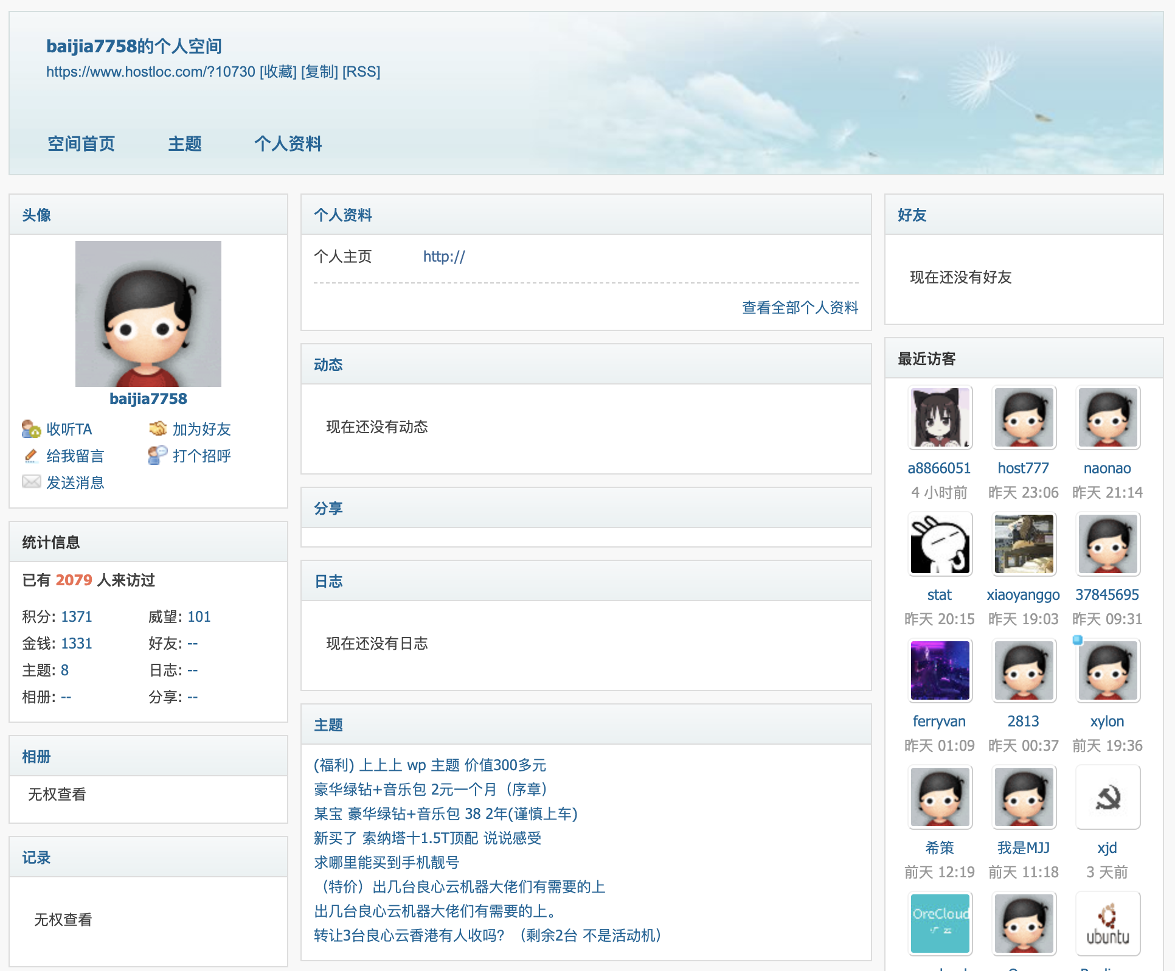Open the stat visitor's rabbit avatar
1175x971 pixels.
click(x=940, y=544)
